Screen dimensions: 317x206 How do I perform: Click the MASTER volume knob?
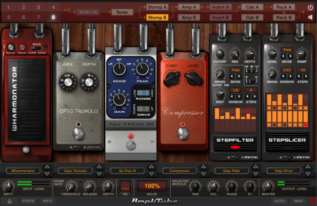[x=268, y=186]
